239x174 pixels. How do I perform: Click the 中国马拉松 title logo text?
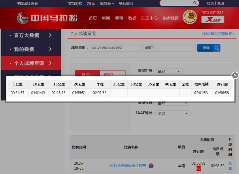(54, 18)
